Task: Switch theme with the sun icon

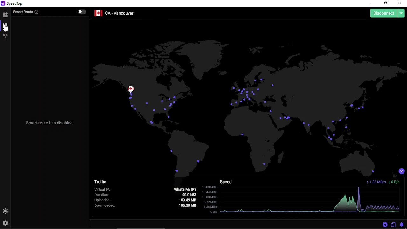Action: [x=5, y=211]
